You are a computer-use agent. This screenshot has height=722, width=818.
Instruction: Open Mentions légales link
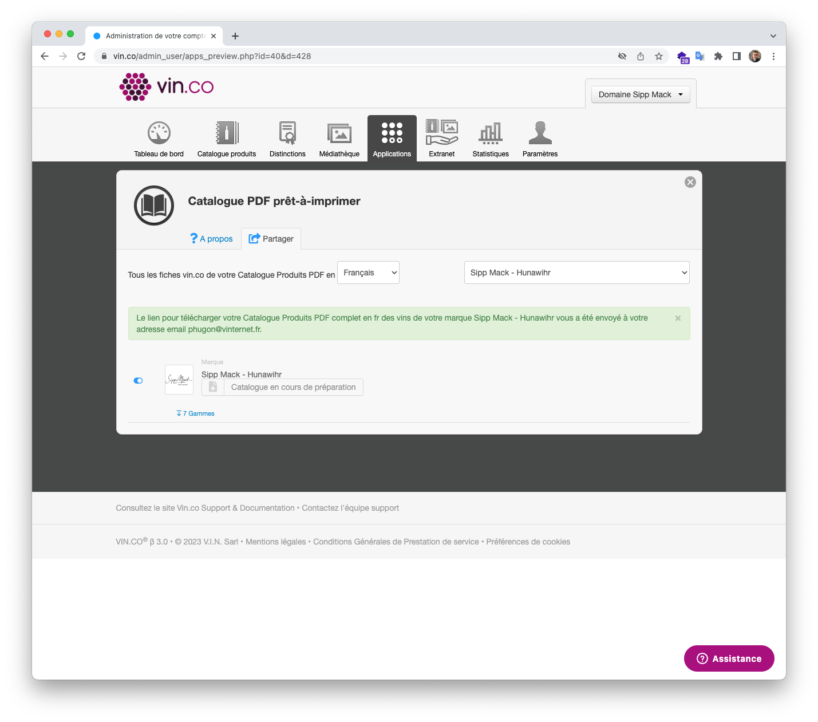275,542
